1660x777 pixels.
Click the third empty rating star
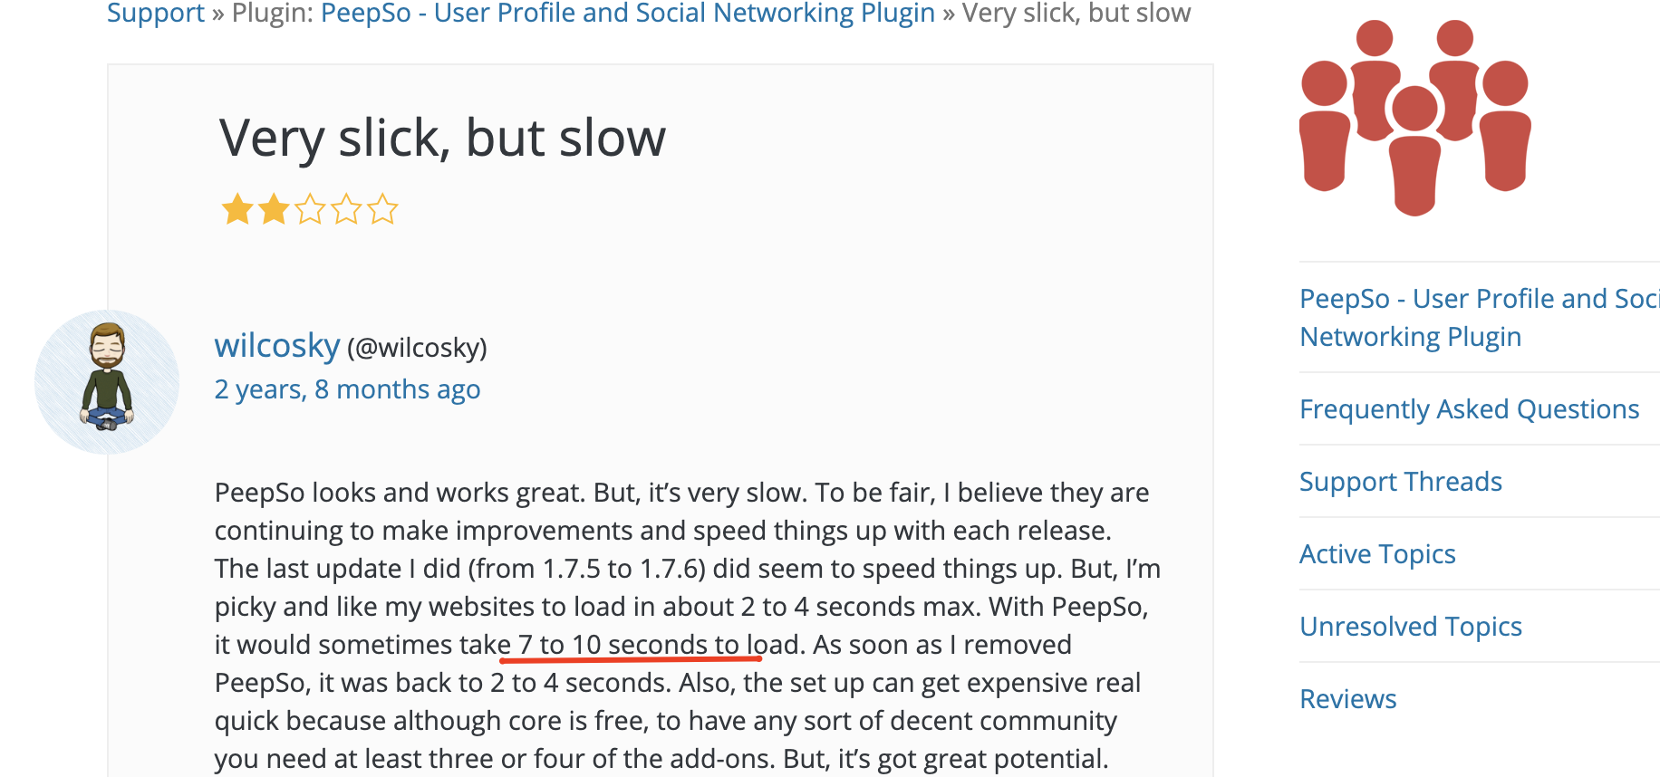point(310,209)
